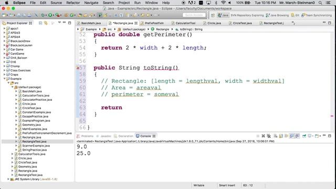336x189 pixels.
Task: Open the Declaration view tab
Action: (124, 136)
